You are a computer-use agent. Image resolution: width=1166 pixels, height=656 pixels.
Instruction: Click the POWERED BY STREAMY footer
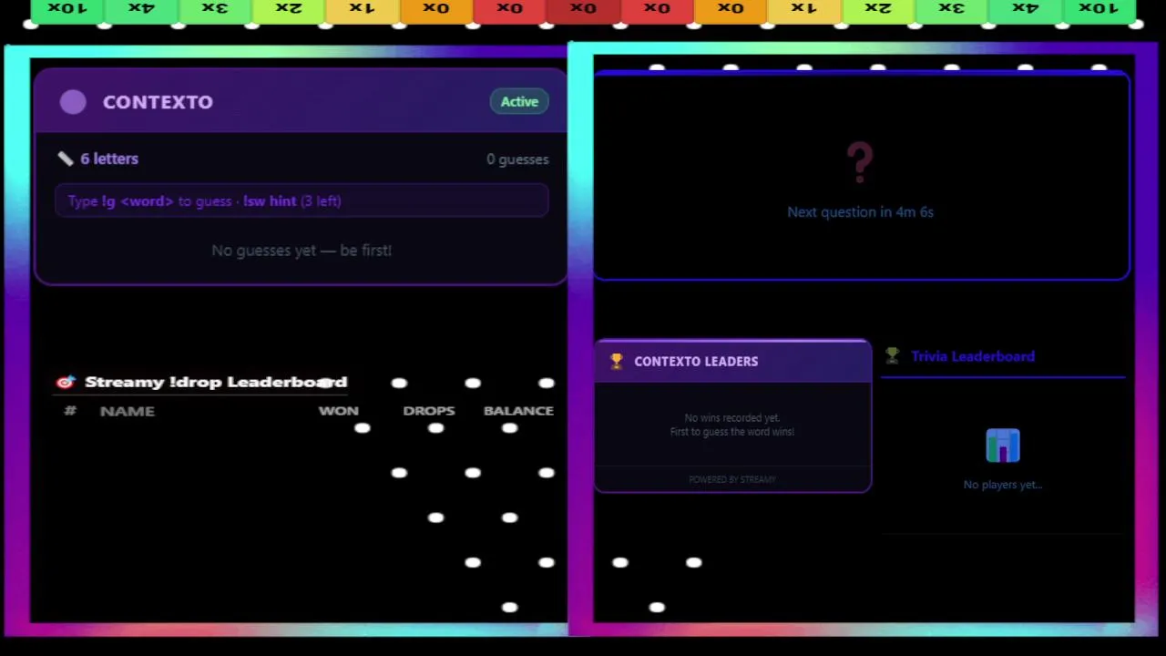coord(732,479)
